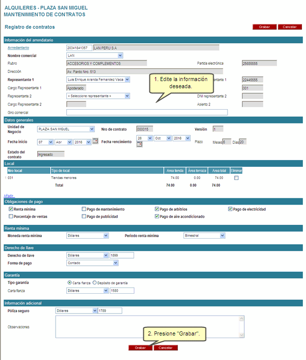Select the Depósito de garantía radio button
This screenshot has height=360, width=306.
coord(94,282)
